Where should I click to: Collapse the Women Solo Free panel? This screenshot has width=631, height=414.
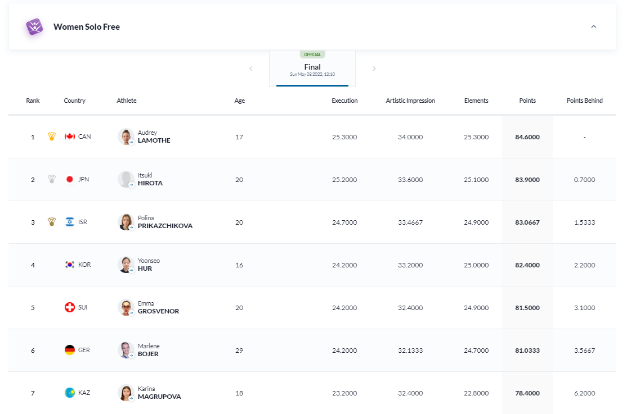[593, 26]
